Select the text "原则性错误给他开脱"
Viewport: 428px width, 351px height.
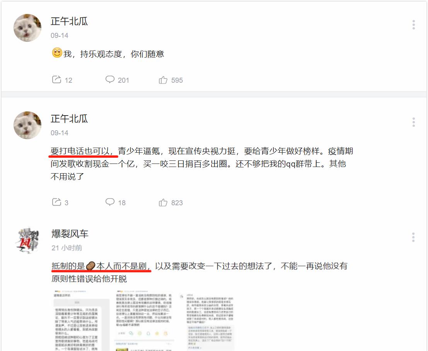89,279
